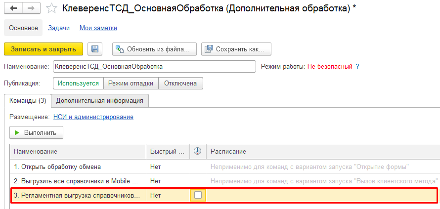440x209 pixels.
Task: Click the Выполнить button
Action: pyautogui.click(x=36, y=133)
